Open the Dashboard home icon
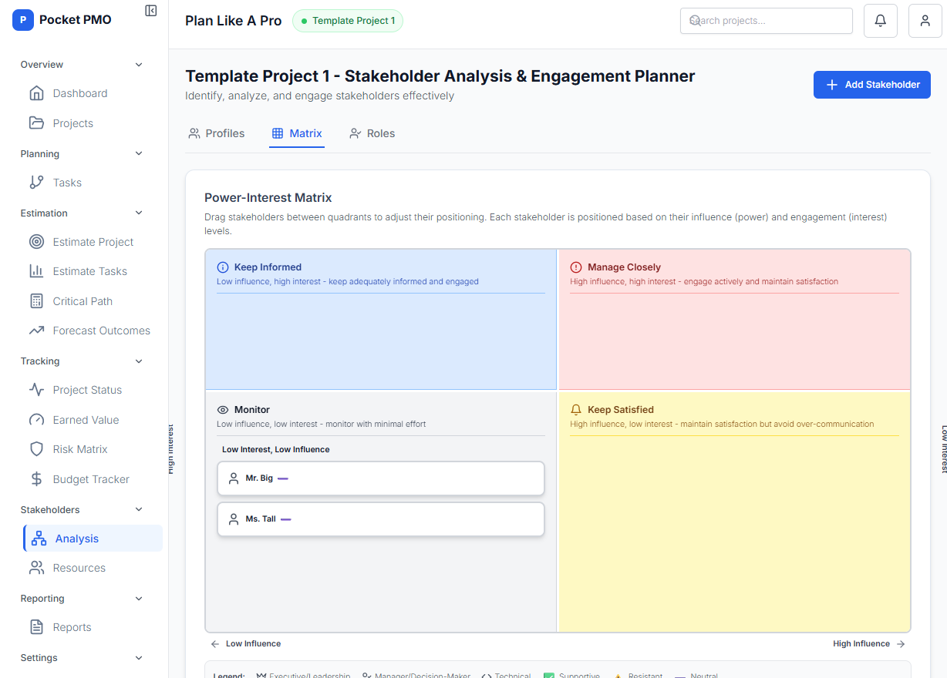This screenshot has width=947, height=678. [x=37, y=92]
